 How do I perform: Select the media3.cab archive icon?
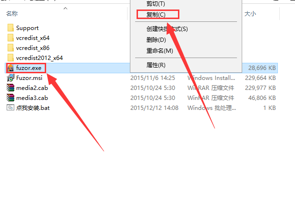pos(10,98)
